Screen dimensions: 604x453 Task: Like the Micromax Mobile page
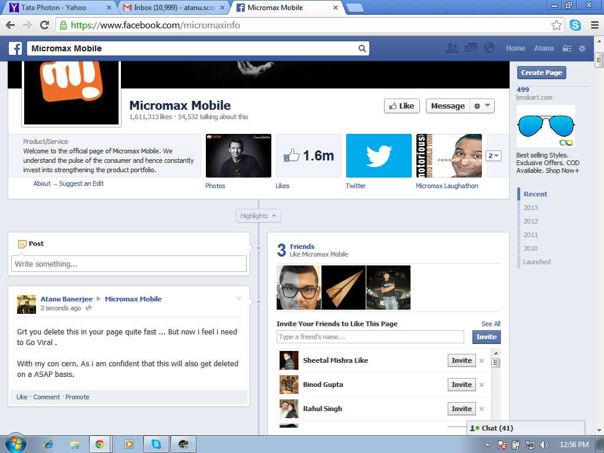[x=401, y=106]
